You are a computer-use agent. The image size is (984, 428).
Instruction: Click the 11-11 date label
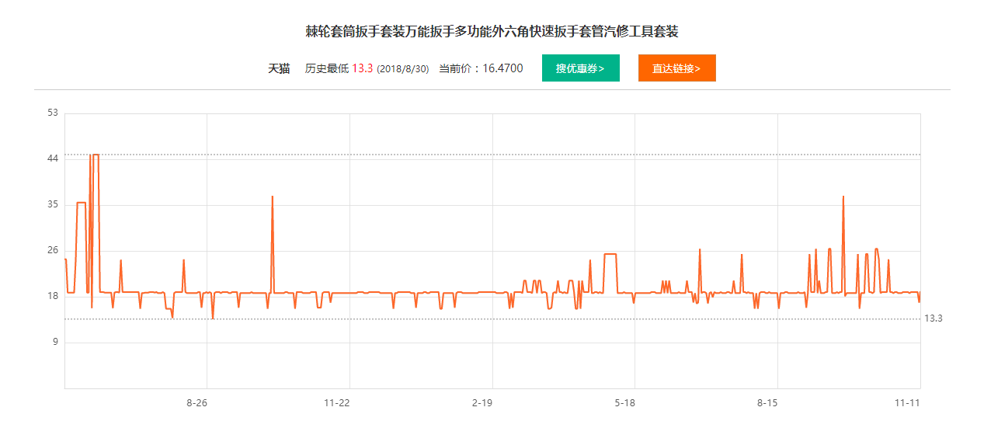(907, 403)
